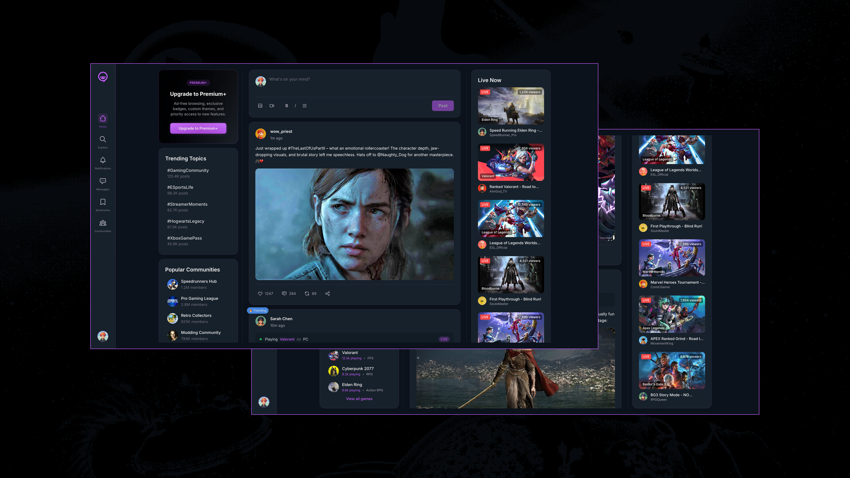
Task: Open Bookmarks icon in sidebar
Action: [x=103, y=202]
